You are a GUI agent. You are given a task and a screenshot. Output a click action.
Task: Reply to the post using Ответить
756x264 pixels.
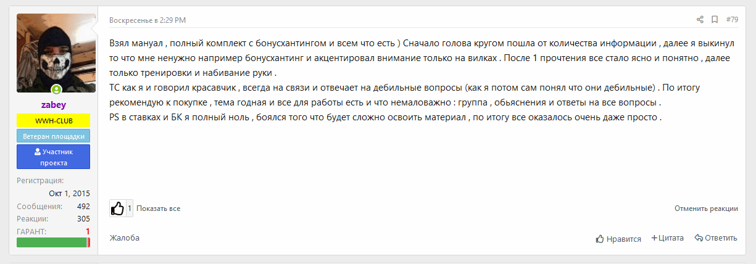(x=716, y=238)
